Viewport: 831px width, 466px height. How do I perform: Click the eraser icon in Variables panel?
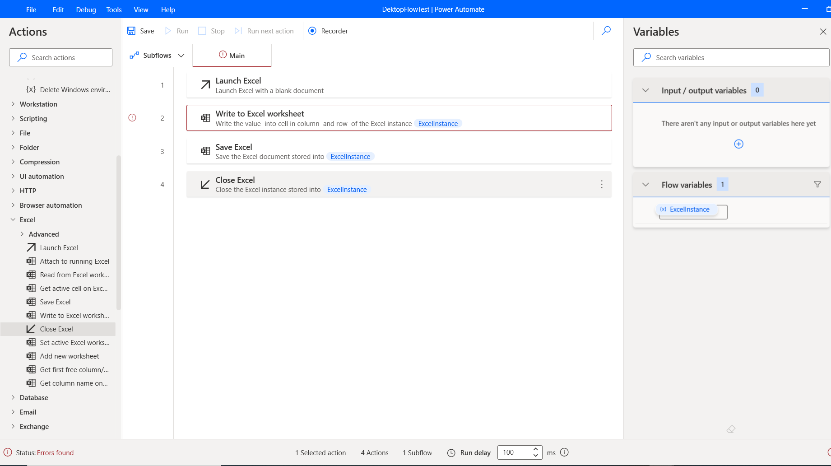731,429
